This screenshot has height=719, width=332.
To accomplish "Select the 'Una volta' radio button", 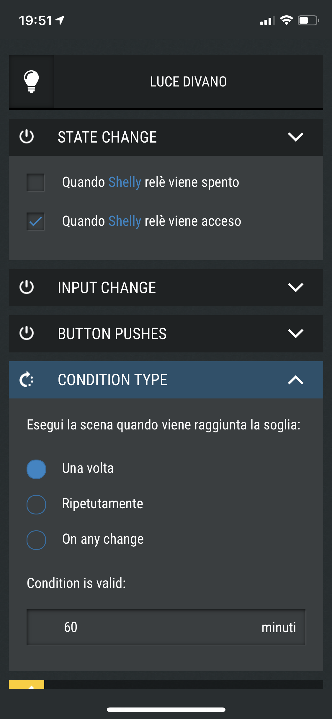I will click(36, 469).
